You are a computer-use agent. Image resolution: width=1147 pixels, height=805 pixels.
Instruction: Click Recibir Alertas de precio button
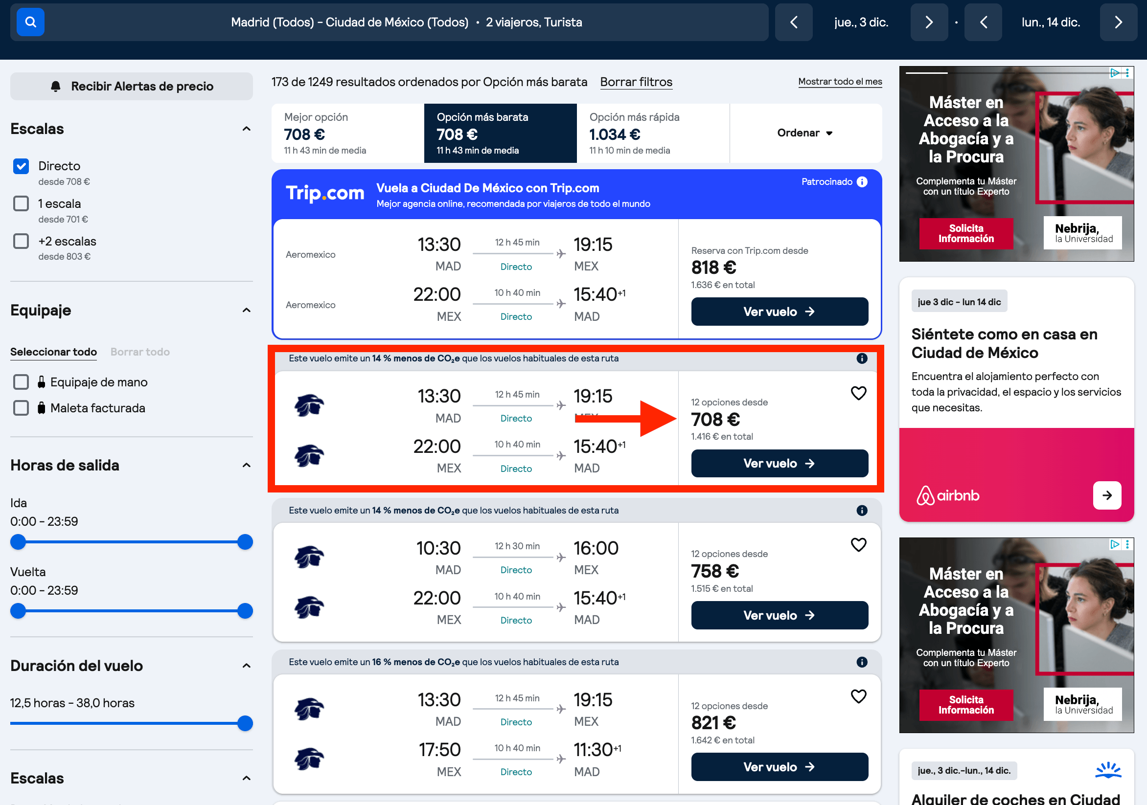point(131,87)
